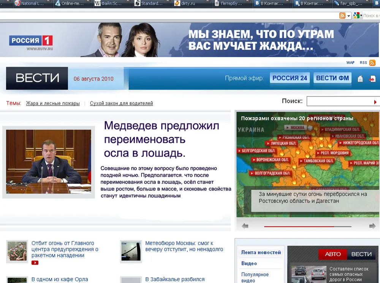Click red video play icon under missile center story
This screenshot has width=380, height=283.
(35, 263)
